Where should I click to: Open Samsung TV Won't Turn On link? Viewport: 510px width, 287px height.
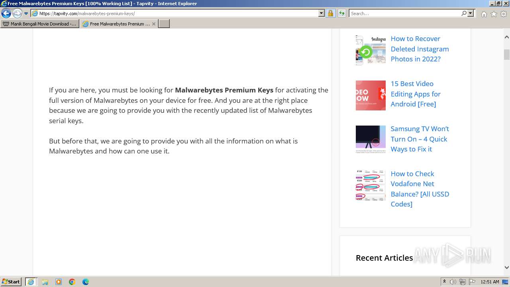point(420,139)
